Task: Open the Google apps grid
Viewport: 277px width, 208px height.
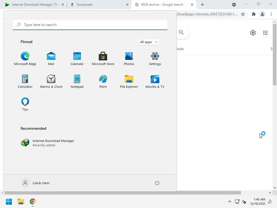Action: tap(265, 33)
